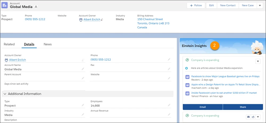
Task: Click change owner icon beside header Albert Erclich
Action: [x=102, y=20]
